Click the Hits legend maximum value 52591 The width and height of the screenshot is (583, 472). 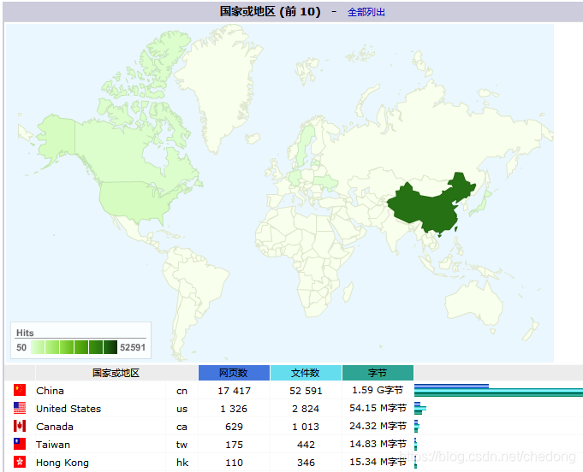tap(133, 348)
